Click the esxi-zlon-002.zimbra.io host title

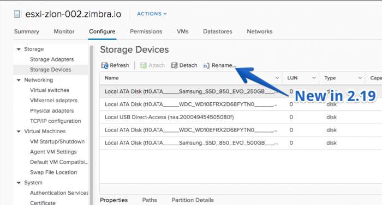click(73, 14)
